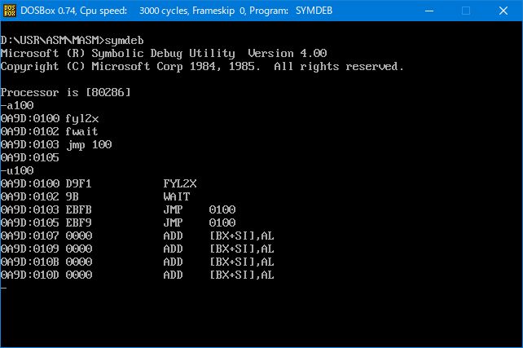Click the '-a100' command line
This screenshot has height=348, width=523.
click(x=17, y=105)
